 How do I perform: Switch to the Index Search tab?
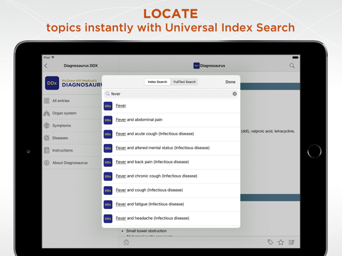click(157, 82)
